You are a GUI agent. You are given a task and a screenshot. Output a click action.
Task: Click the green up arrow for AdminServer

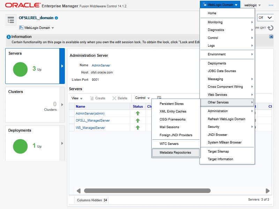(x=138, y=113)
